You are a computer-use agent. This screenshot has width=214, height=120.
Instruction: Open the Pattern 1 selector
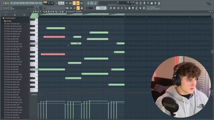pyautogui.click(x=101, y=8)
